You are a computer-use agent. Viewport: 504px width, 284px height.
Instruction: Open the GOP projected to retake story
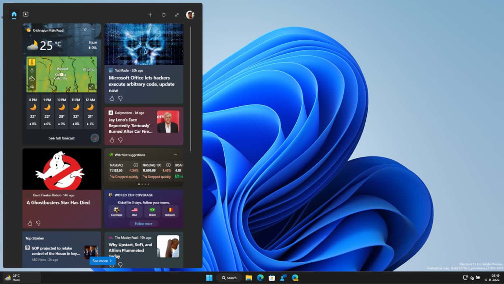coord(55,251)
